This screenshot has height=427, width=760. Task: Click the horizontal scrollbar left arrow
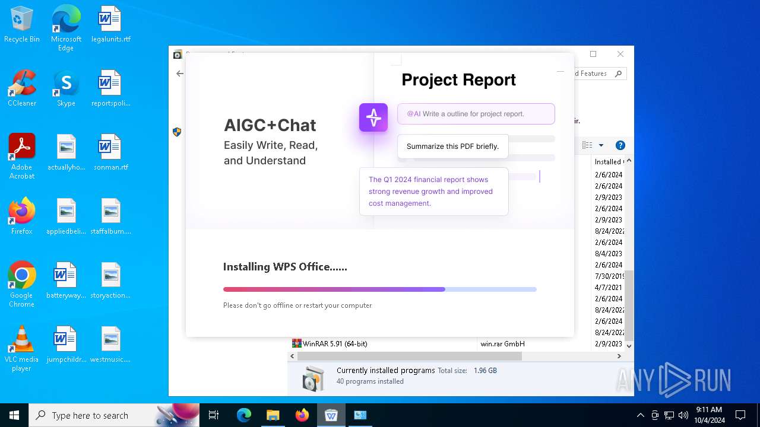pos(292,356)
